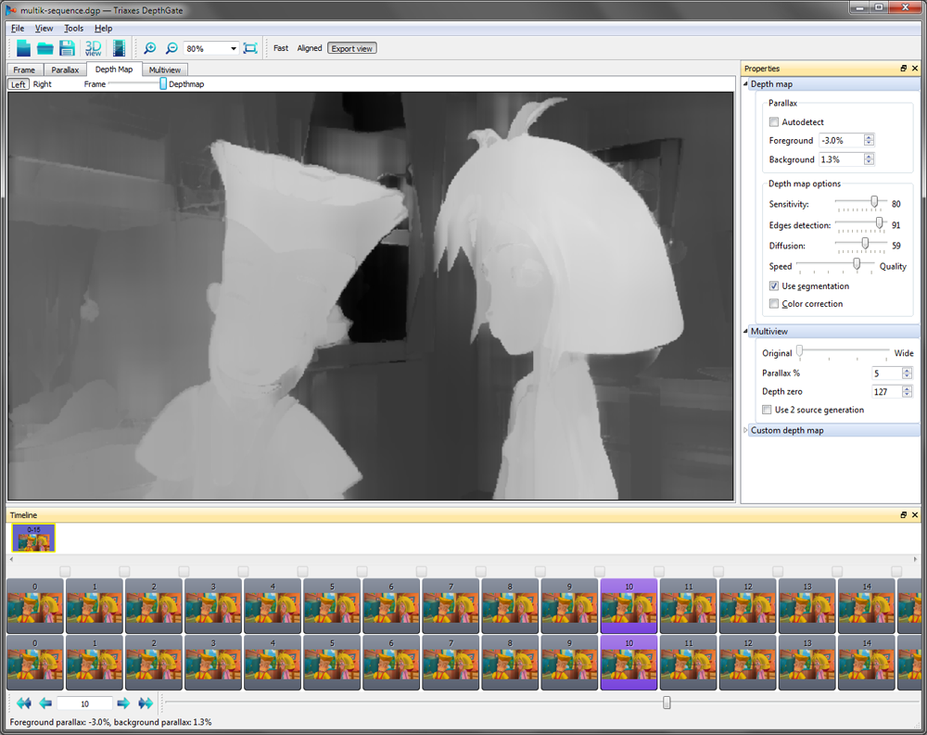Screen dimensions: 927x735
Task: Click the Foreground parallax value field
Action: point(842,140)
